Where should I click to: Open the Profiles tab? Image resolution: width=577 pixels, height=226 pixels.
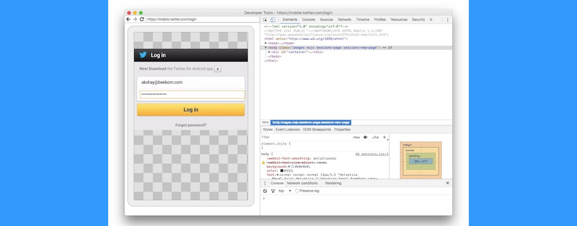pyautogui.click(x=380, y=20)
